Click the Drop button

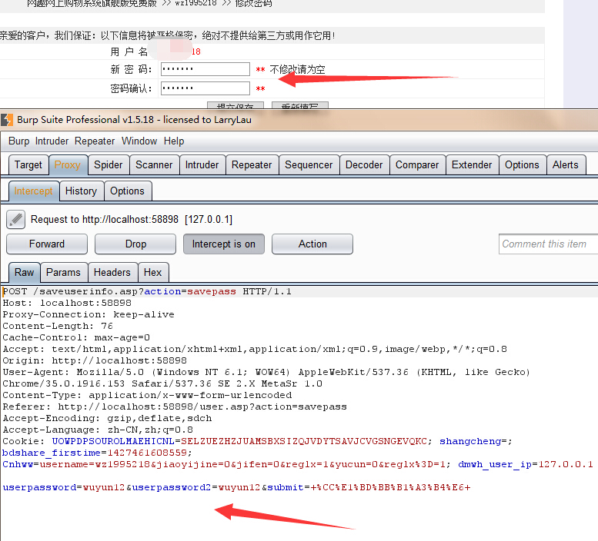[x=135, y=244]
